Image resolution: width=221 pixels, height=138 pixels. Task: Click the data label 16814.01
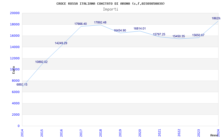point(140,28)
